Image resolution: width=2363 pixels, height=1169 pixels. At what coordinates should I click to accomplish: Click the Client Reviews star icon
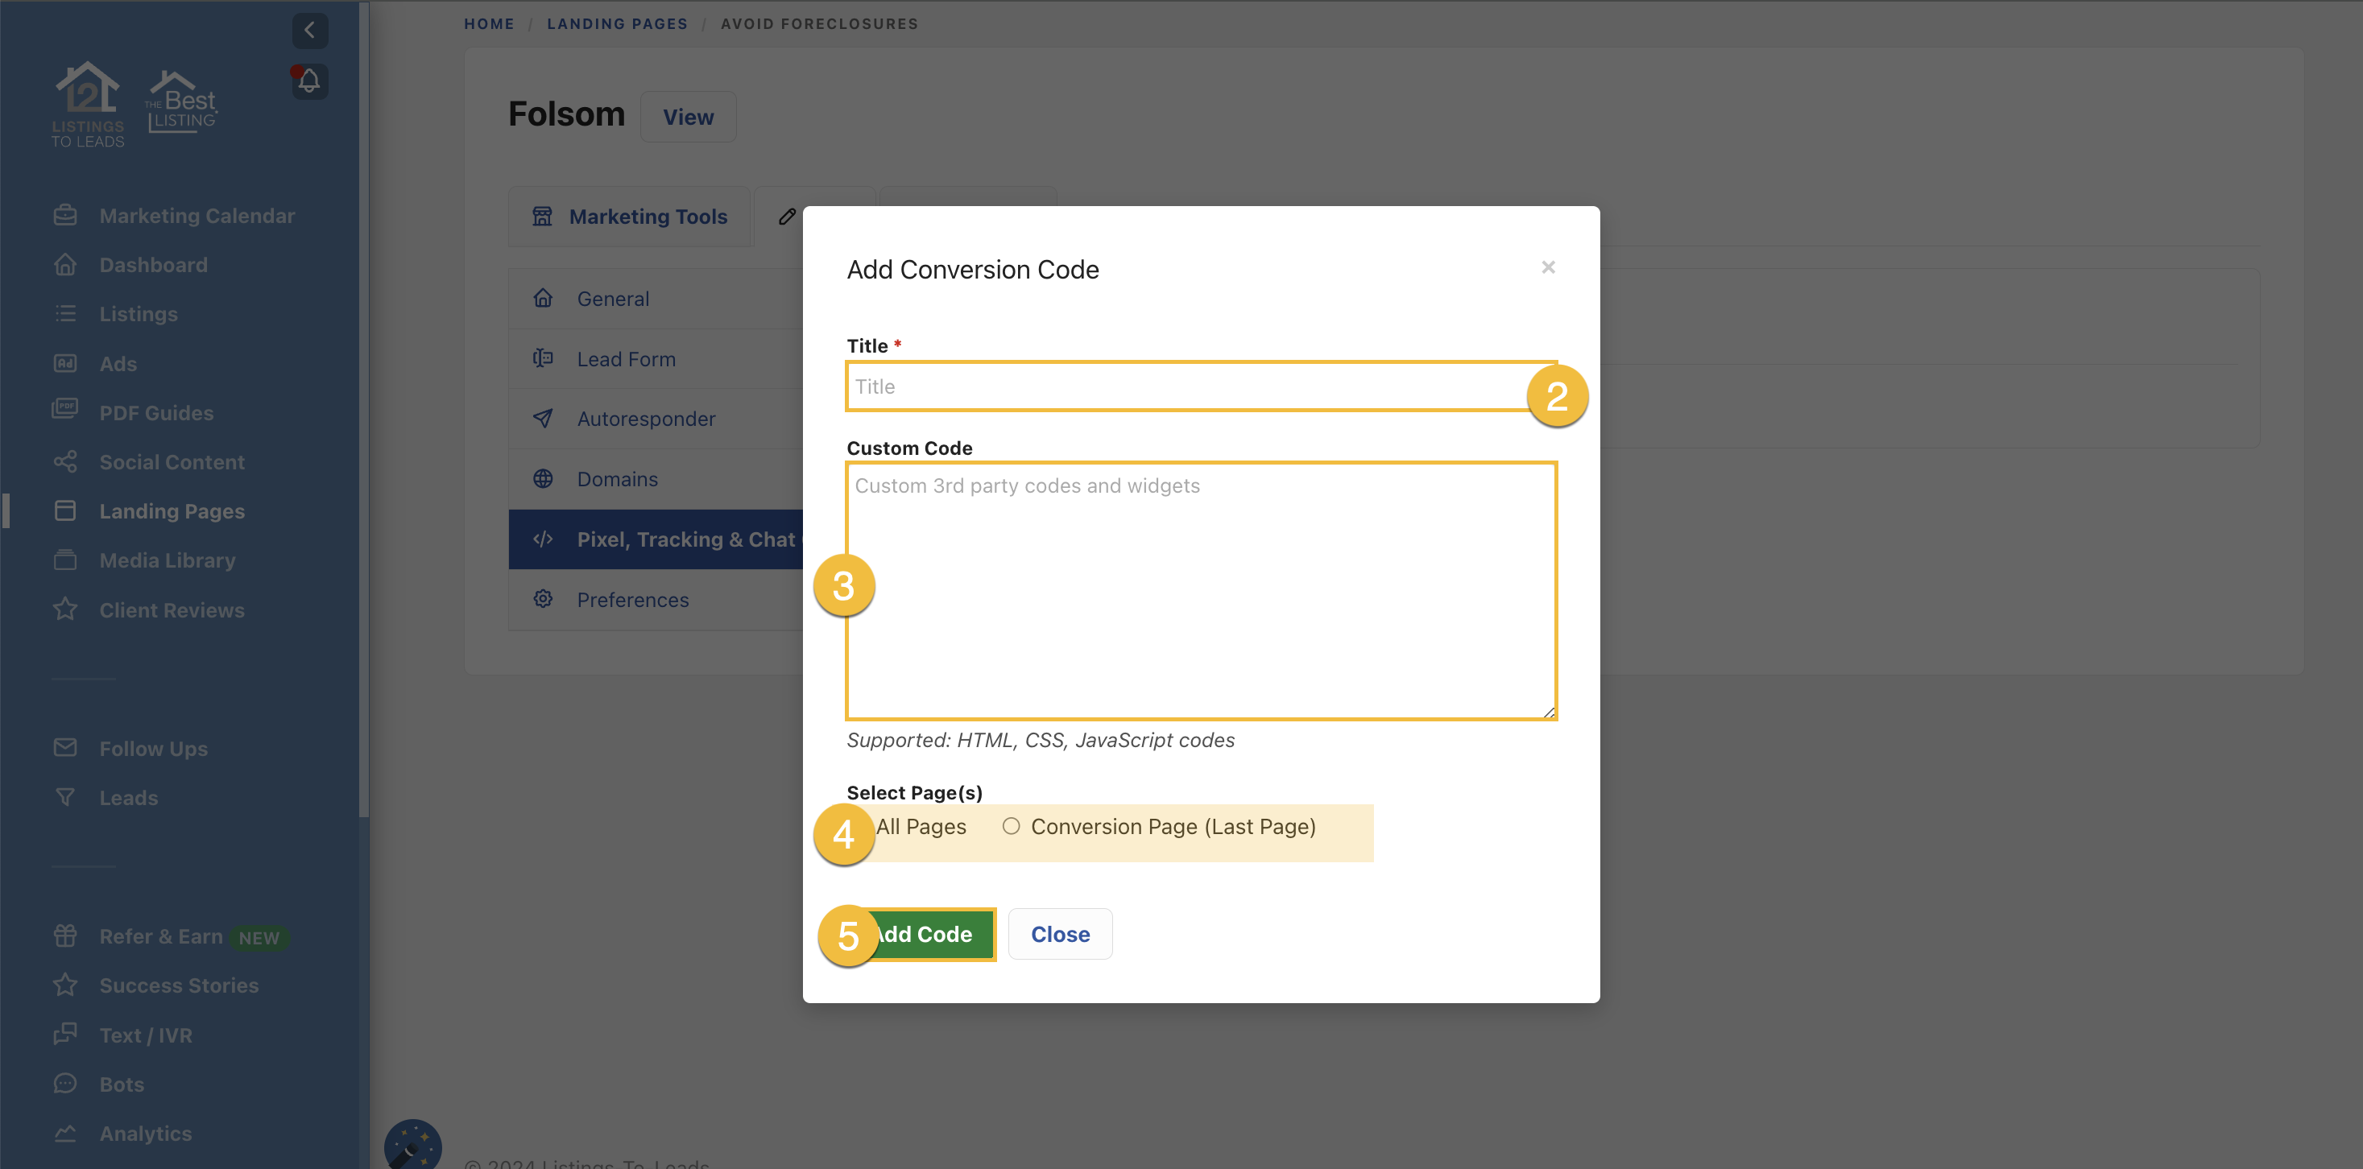tap(65, 609)
